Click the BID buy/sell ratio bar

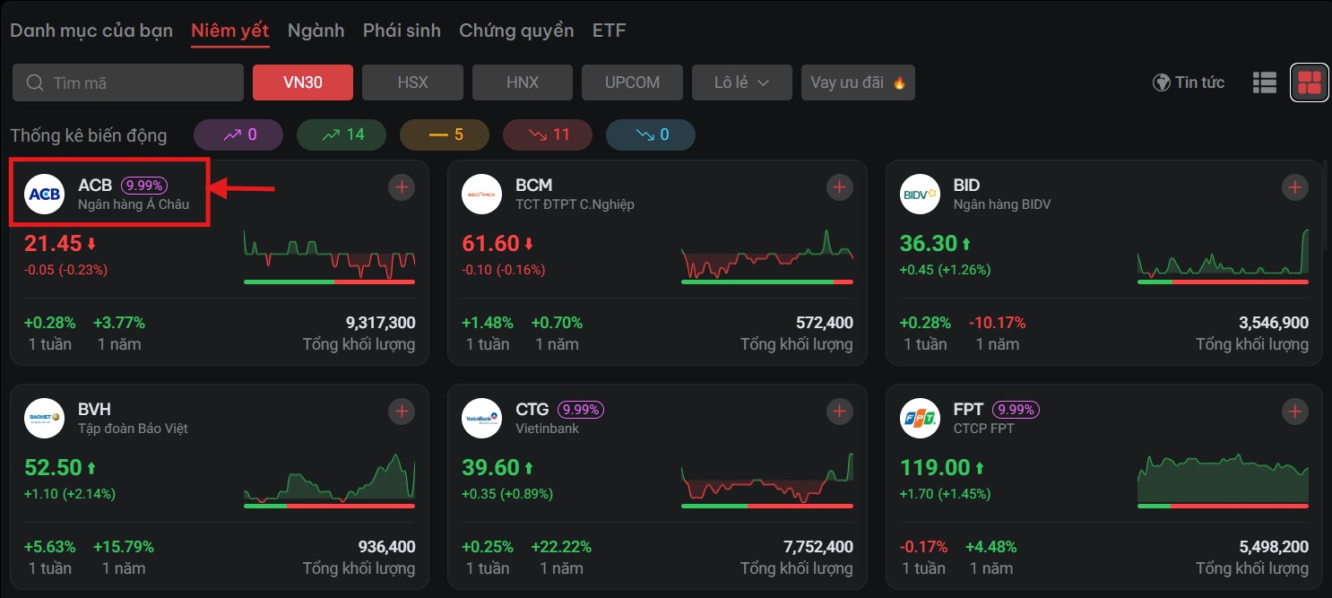[x=1223, y=282]
